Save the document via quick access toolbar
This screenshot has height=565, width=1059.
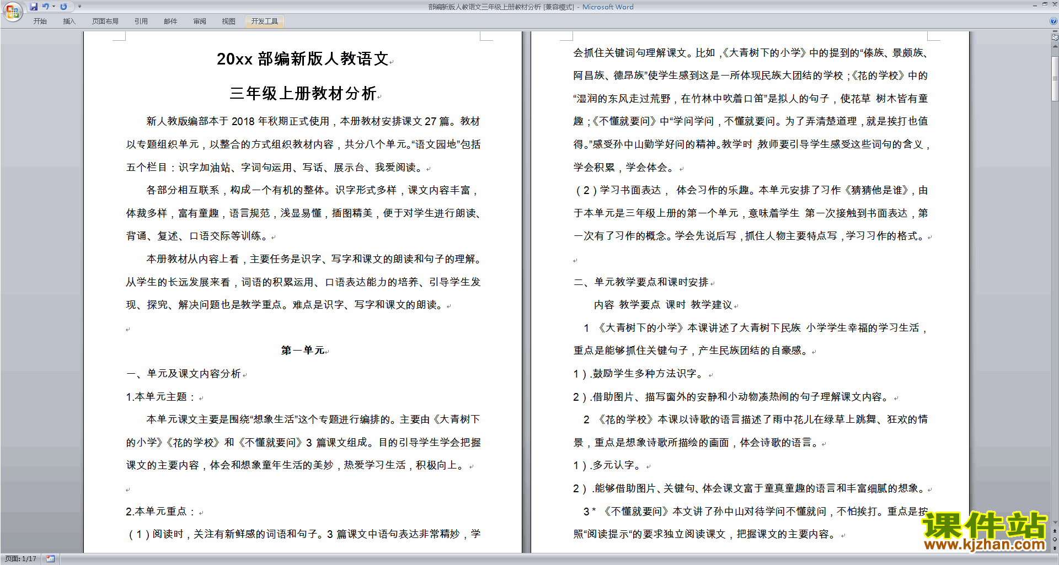34,7
